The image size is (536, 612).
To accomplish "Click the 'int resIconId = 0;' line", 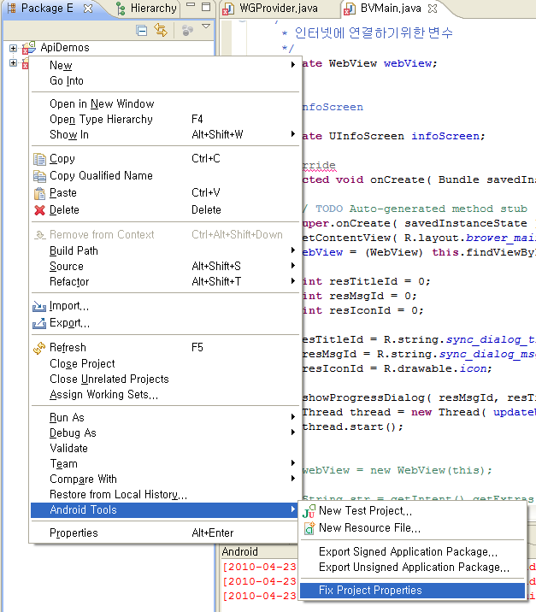I will (362, 310).
